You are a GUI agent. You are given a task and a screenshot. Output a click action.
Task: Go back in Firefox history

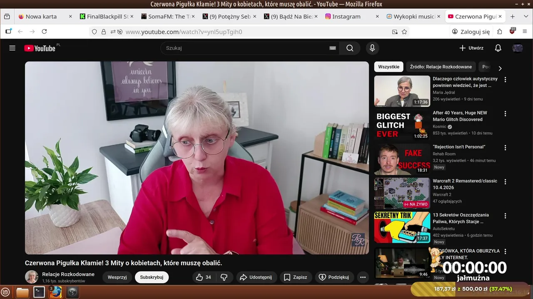[x=20, y=32]
